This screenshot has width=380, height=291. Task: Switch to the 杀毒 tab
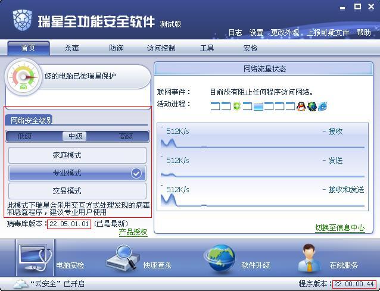pyautogui.click(x=71, y=48)
